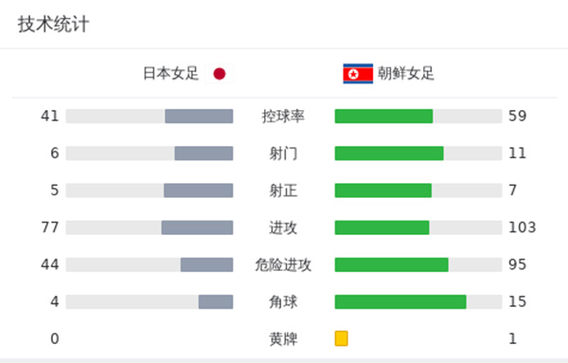The image size is (568, 363).
Task: Click the North Korea flag icon
Action: click(x=358, y=74)
